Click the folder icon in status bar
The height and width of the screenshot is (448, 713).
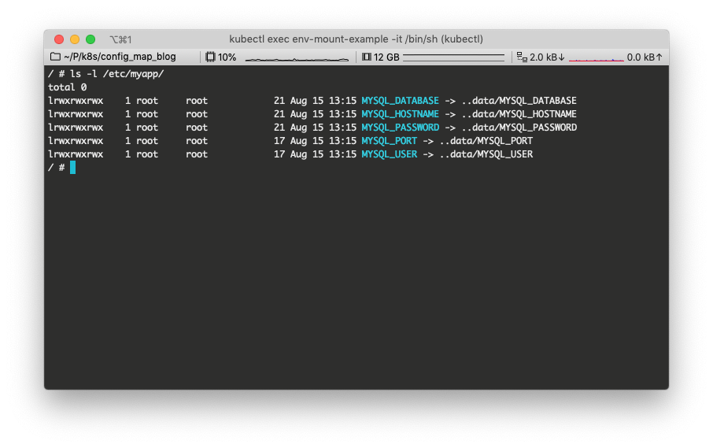click(x=55, y=57)
